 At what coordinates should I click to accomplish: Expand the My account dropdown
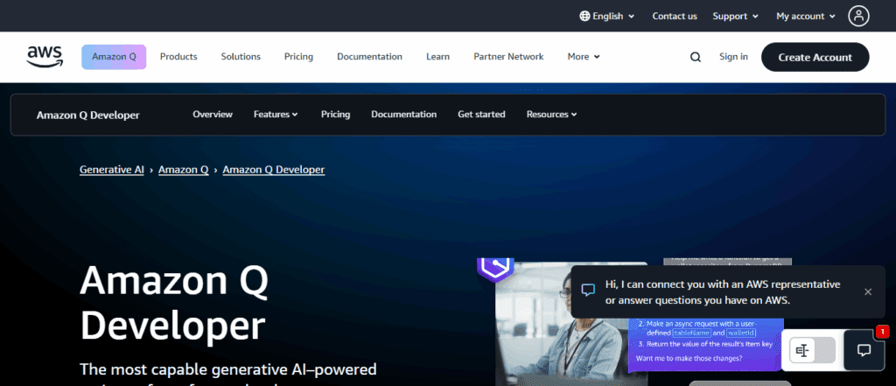point(806,16)
